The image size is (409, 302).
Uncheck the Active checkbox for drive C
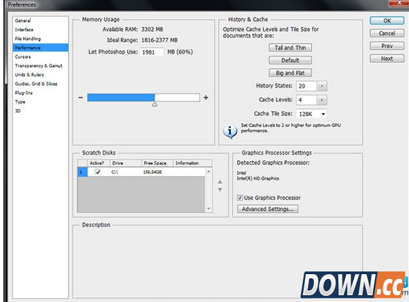point(99,172)
